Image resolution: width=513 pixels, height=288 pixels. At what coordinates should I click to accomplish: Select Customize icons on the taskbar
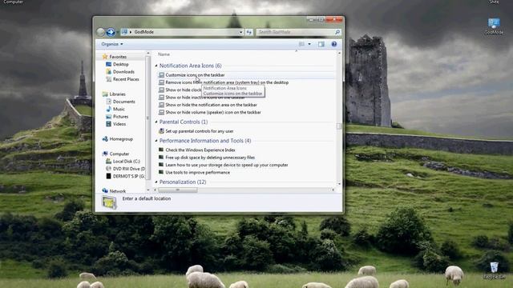195,75
